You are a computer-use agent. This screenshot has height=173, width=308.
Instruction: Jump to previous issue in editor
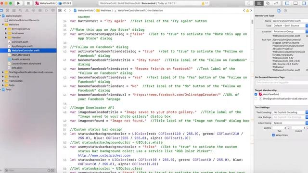tap(244, 11)
